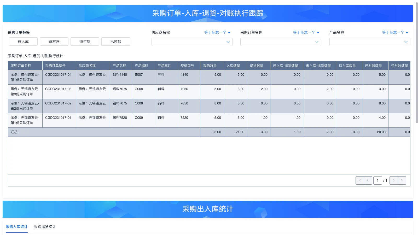Switch to 采购入库统计 tab

point(17,227)
